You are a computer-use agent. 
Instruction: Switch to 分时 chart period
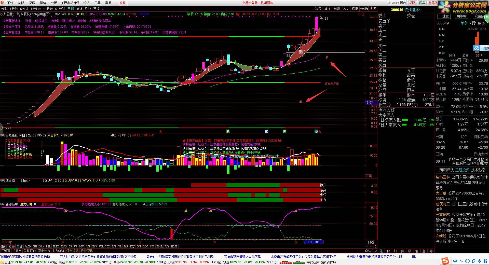point(4,9)
